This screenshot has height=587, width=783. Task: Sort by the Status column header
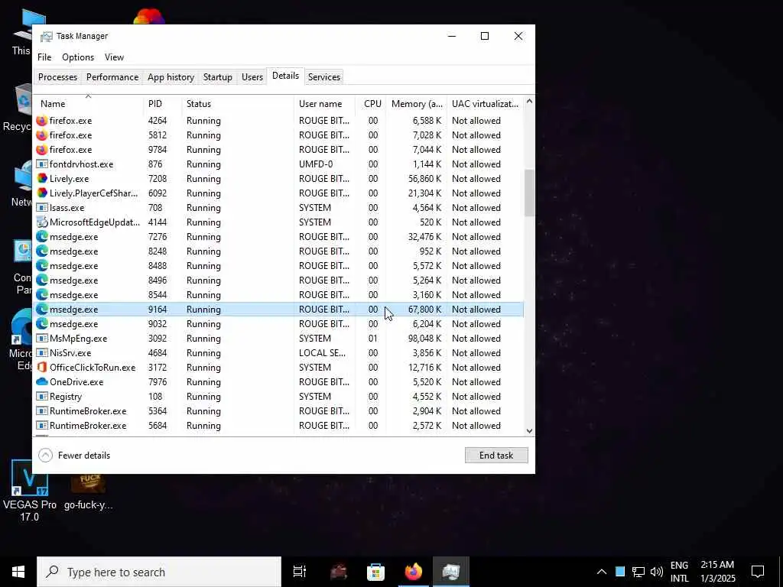point(238,104)
